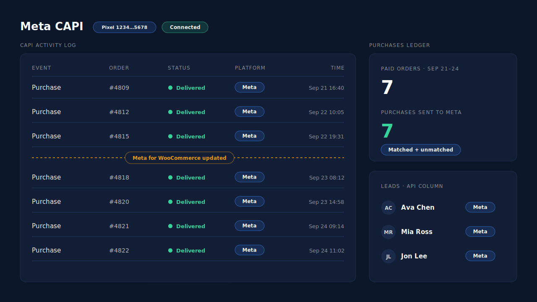
Task: Select the JL avatar for Jon Lee
Action: 388,256
